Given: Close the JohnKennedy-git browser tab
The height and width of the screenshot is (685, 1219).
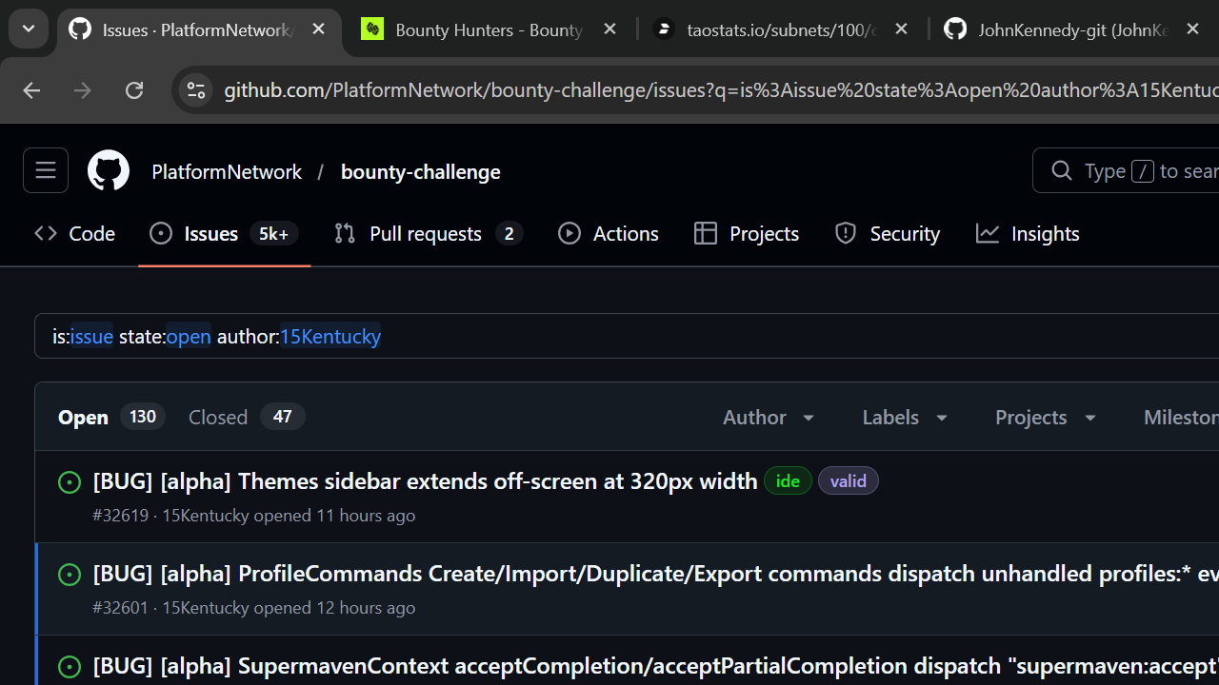Looking at the screenshot, I should 1192,29.
